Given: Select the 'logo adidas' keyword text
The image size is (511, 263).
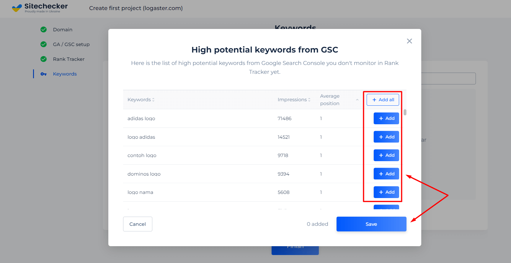Looking at the screenshot, I should pyautogui.click(x=141, y=137).
